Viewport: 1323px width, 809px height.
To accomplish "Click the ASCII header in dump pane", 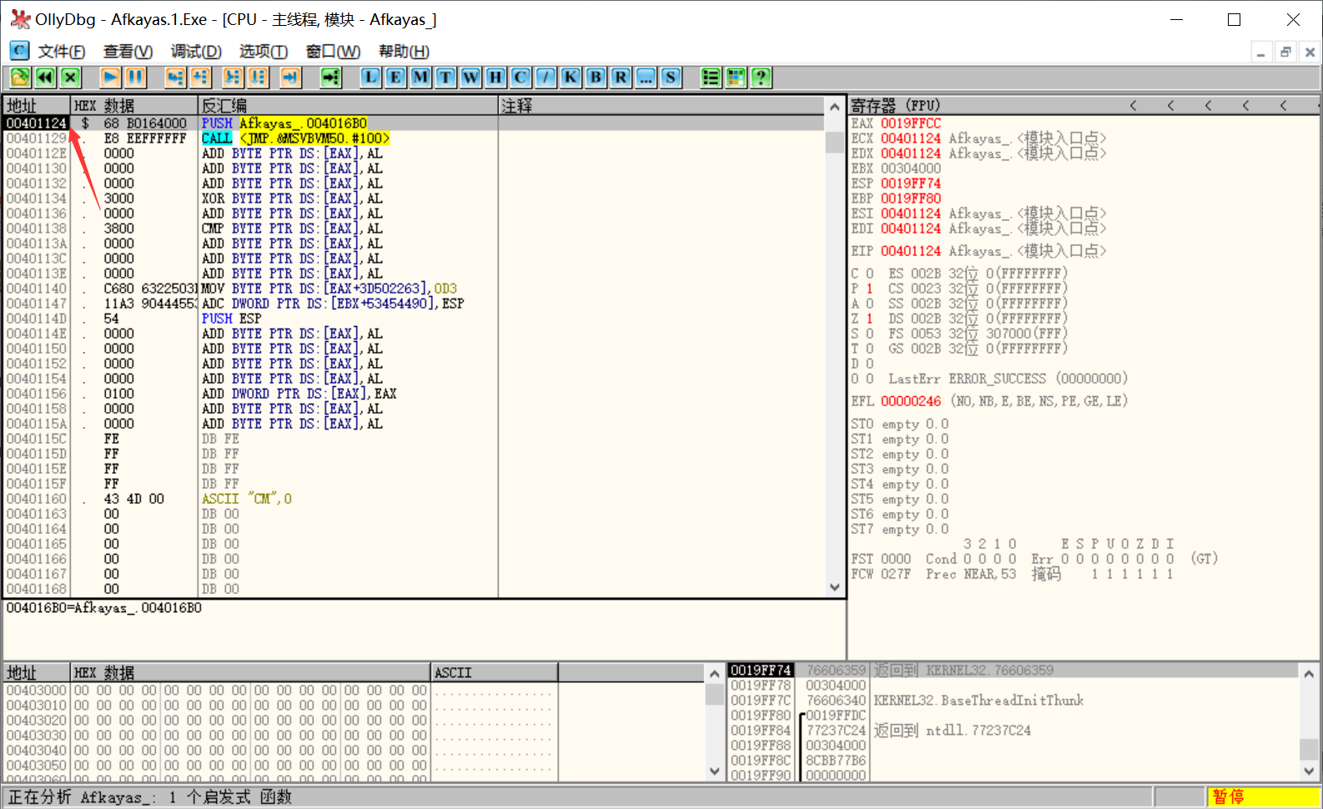I will tap(494, 672).
